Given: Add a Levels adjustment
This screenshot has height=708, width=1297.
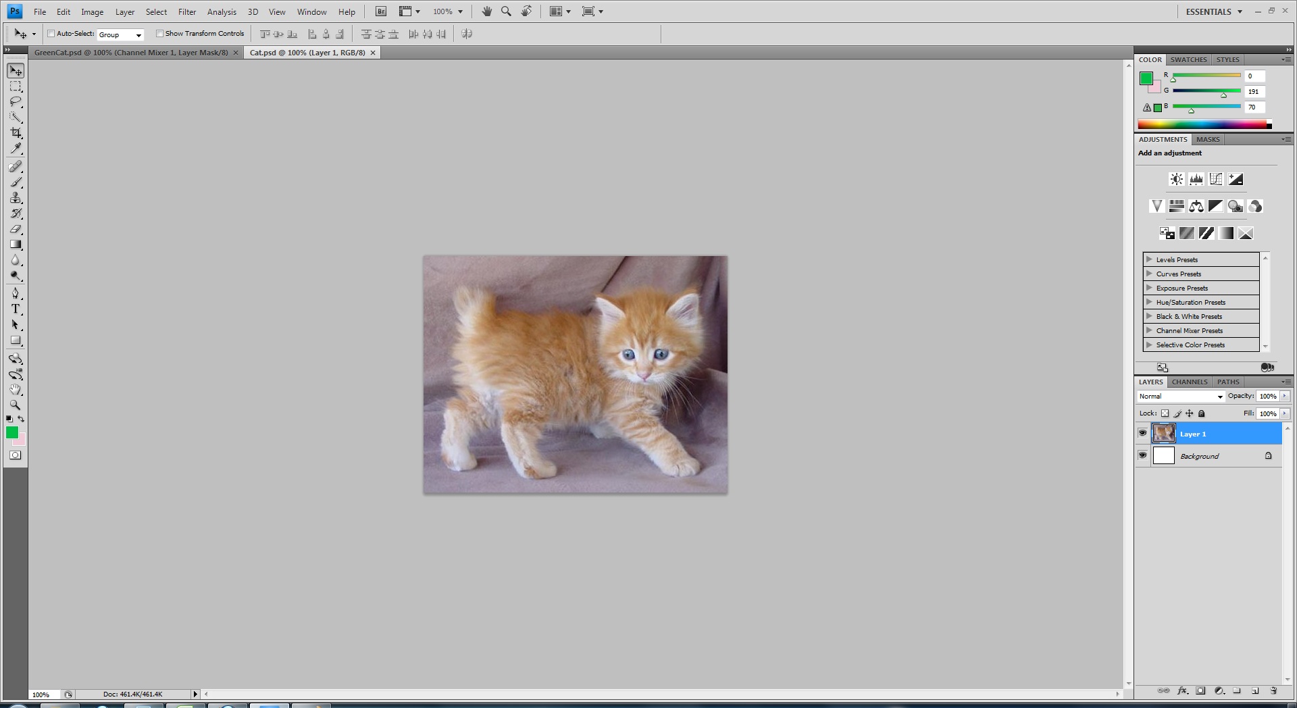Looking at the screenshot, I should (1196, 179).
